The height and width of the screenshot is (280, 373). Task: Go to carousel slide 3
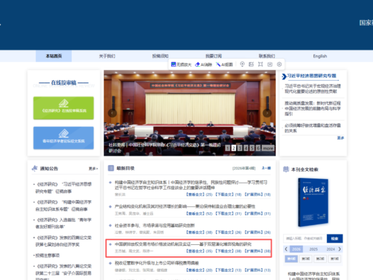point(240,148)
